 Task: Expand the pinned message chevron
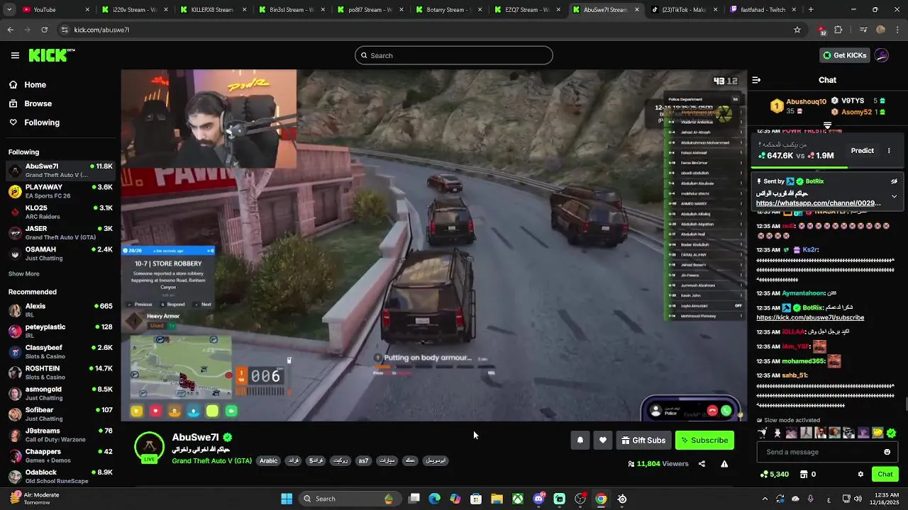894,196
